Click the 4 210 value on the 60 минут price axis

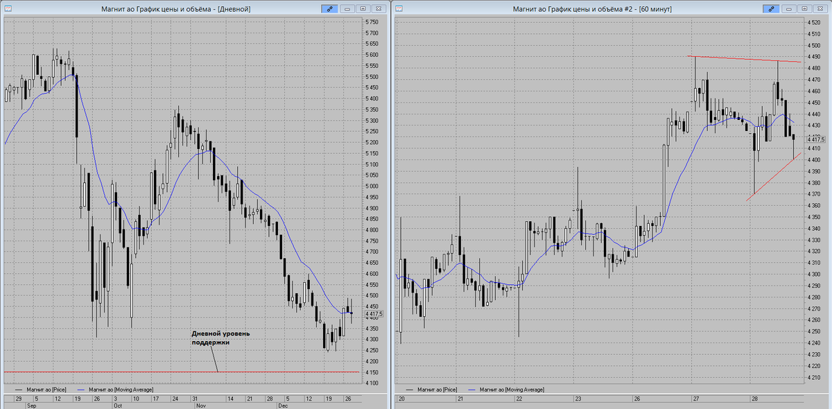(x=814, y=378)
